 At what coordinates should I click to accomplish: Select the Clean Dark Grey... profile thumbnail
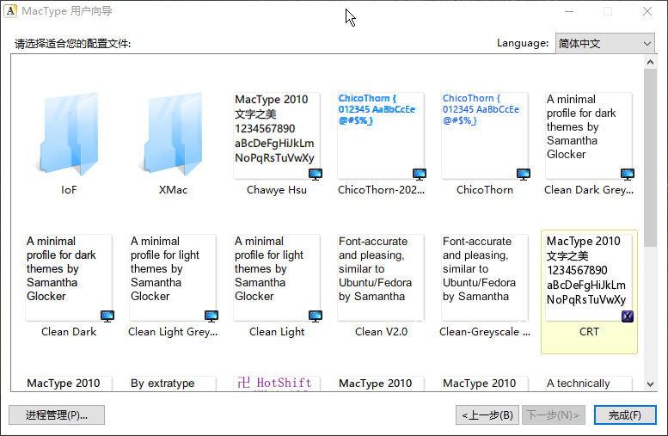[x=589, y=136]
